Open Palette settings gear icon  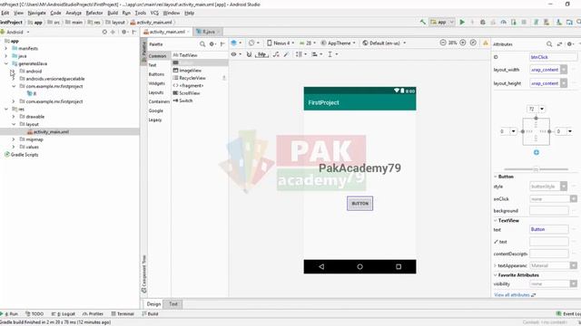(212, 44)
